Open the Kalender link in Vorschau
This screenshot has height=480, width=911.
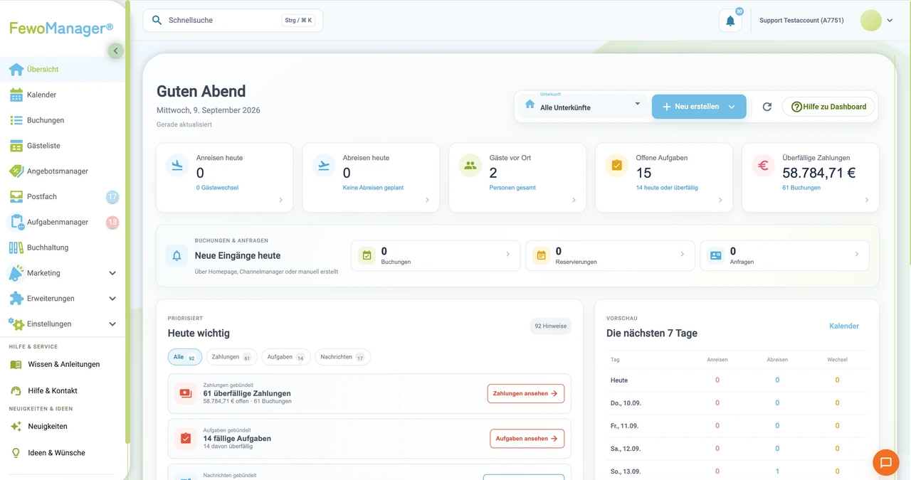(844, 326)
